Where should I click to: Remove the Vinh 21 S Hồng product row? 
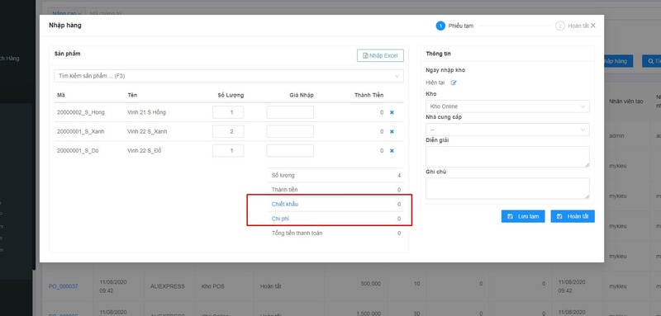(392, 113)
